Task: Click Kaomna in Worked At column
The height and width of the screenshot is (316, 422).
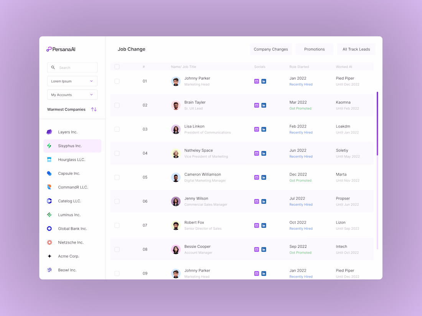Action: tap(343, 102)
